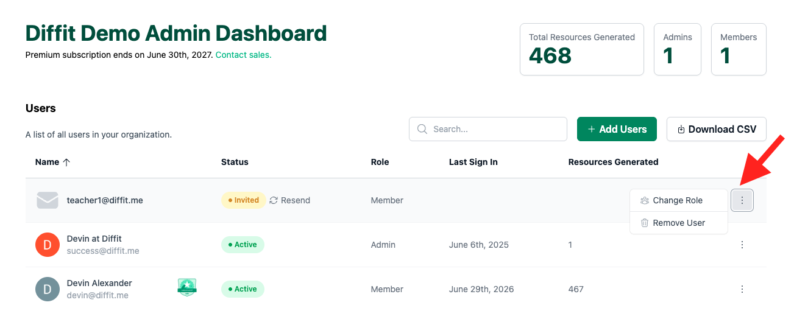Click the Admins count card

[x=678, y=49]
